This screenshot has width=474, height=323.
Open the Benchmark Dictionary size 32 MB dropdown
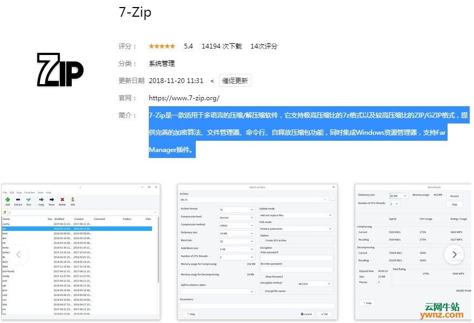[x=399, y=196]
